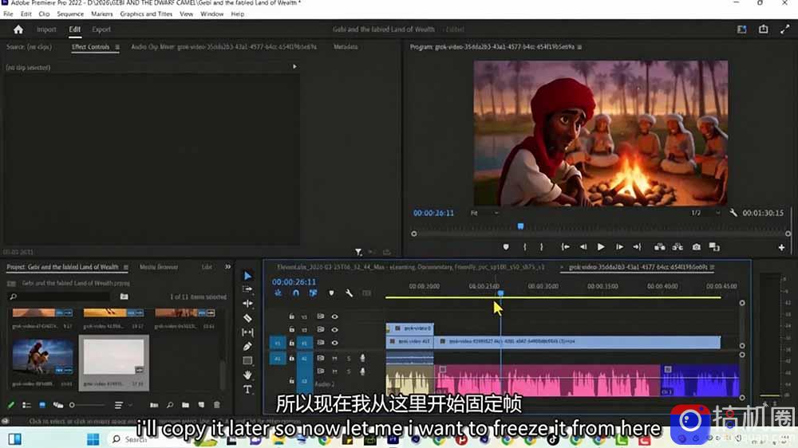Open the File menu

(x=8, y=14)
